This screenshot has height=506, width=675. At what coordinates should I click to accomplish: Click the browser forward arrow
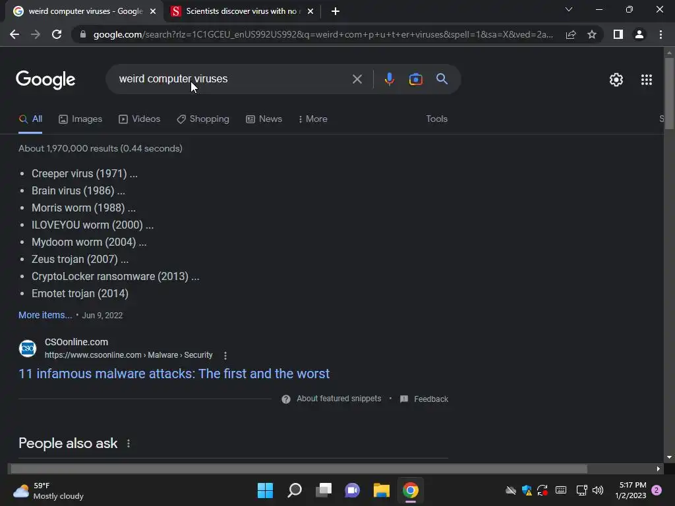(x=36, y=34)
